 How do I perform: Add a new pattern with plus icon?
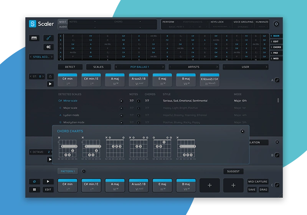click(84, 171)
